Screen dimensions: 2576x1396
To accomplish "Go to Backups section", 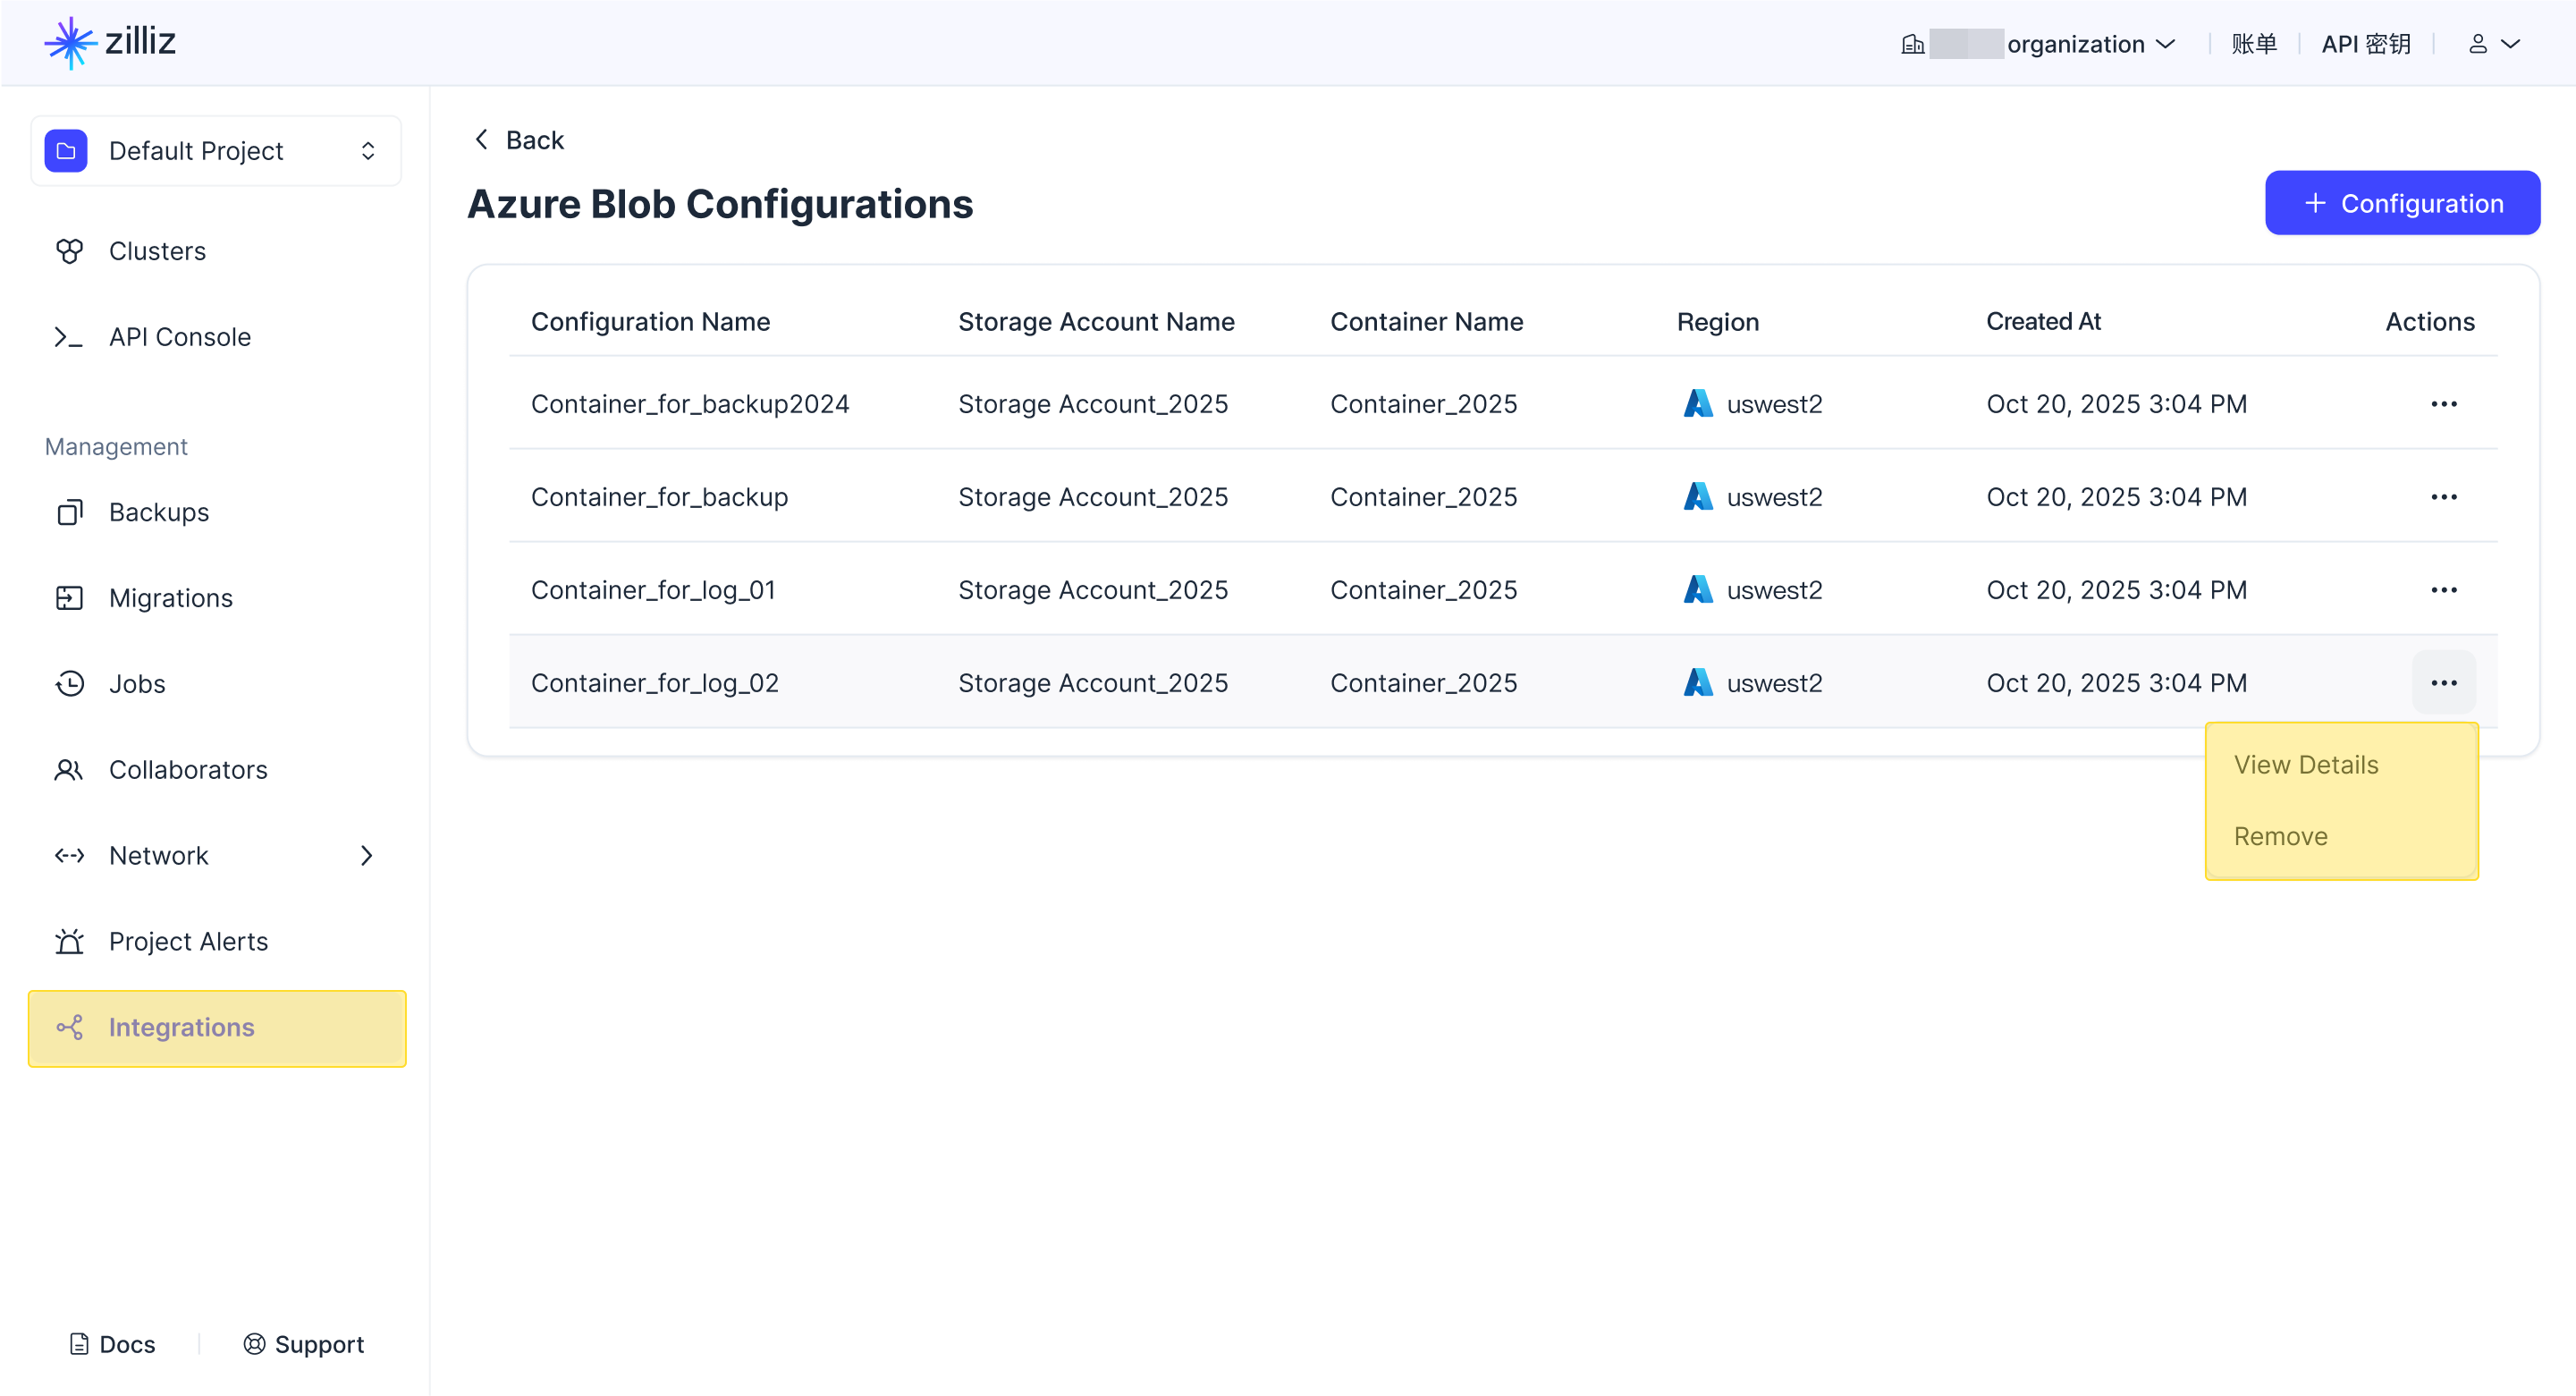I will pos(158,512).
